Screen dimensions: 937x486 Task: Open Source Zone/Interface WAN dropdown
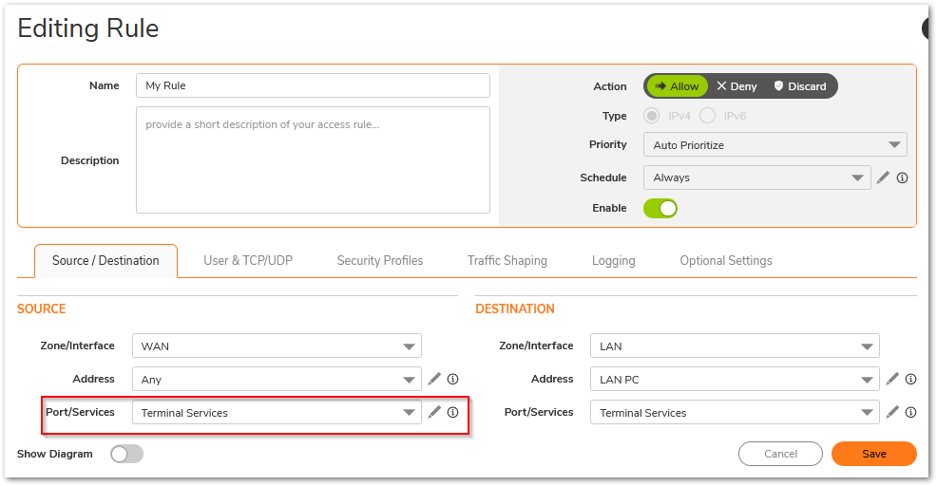click(x=277, y=346)
